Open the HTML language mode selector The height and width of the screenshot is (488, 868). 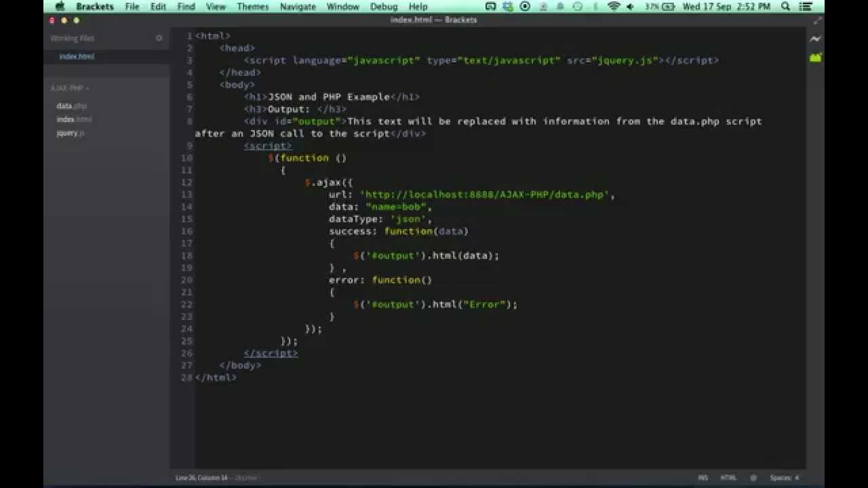[x=728, y=478]
